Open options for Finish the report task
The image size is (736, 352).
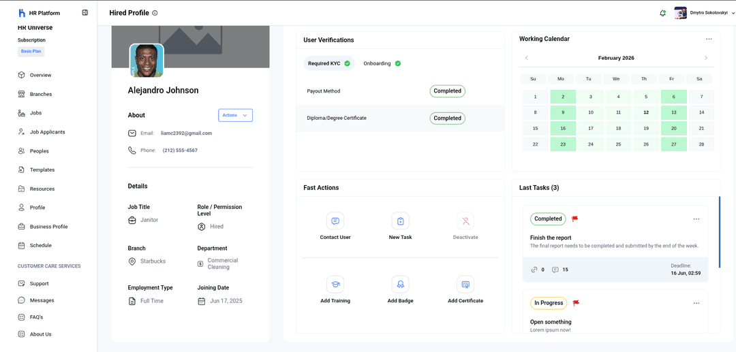coord(696,219)
